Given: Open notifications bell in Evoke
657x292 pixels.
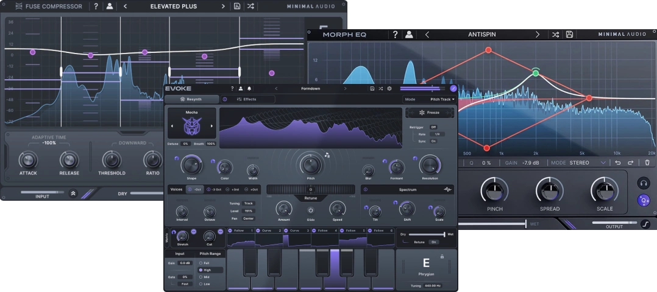Looking at the screenshot, I should [x=249, y=89].
